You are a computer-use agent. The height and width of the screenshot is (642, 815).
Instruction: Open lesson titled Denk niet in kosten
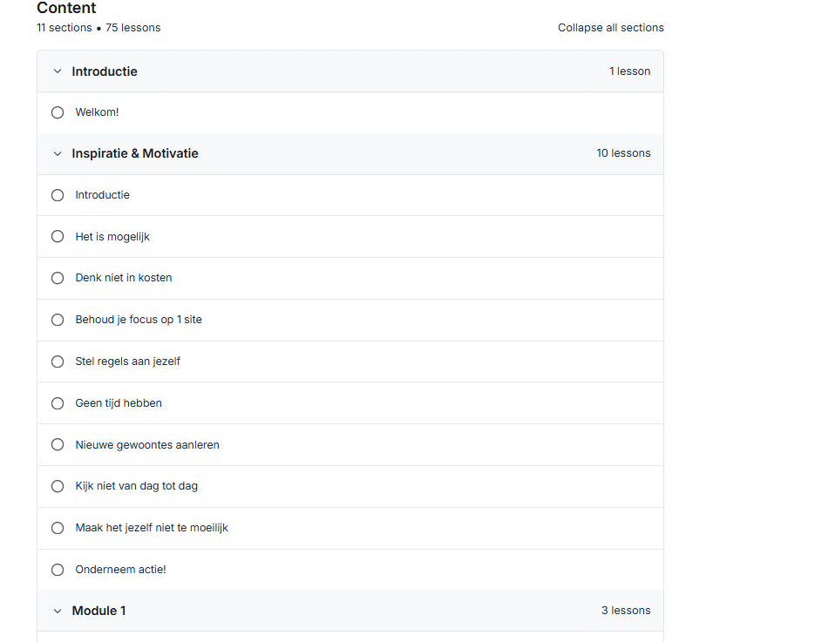[124, 278]
